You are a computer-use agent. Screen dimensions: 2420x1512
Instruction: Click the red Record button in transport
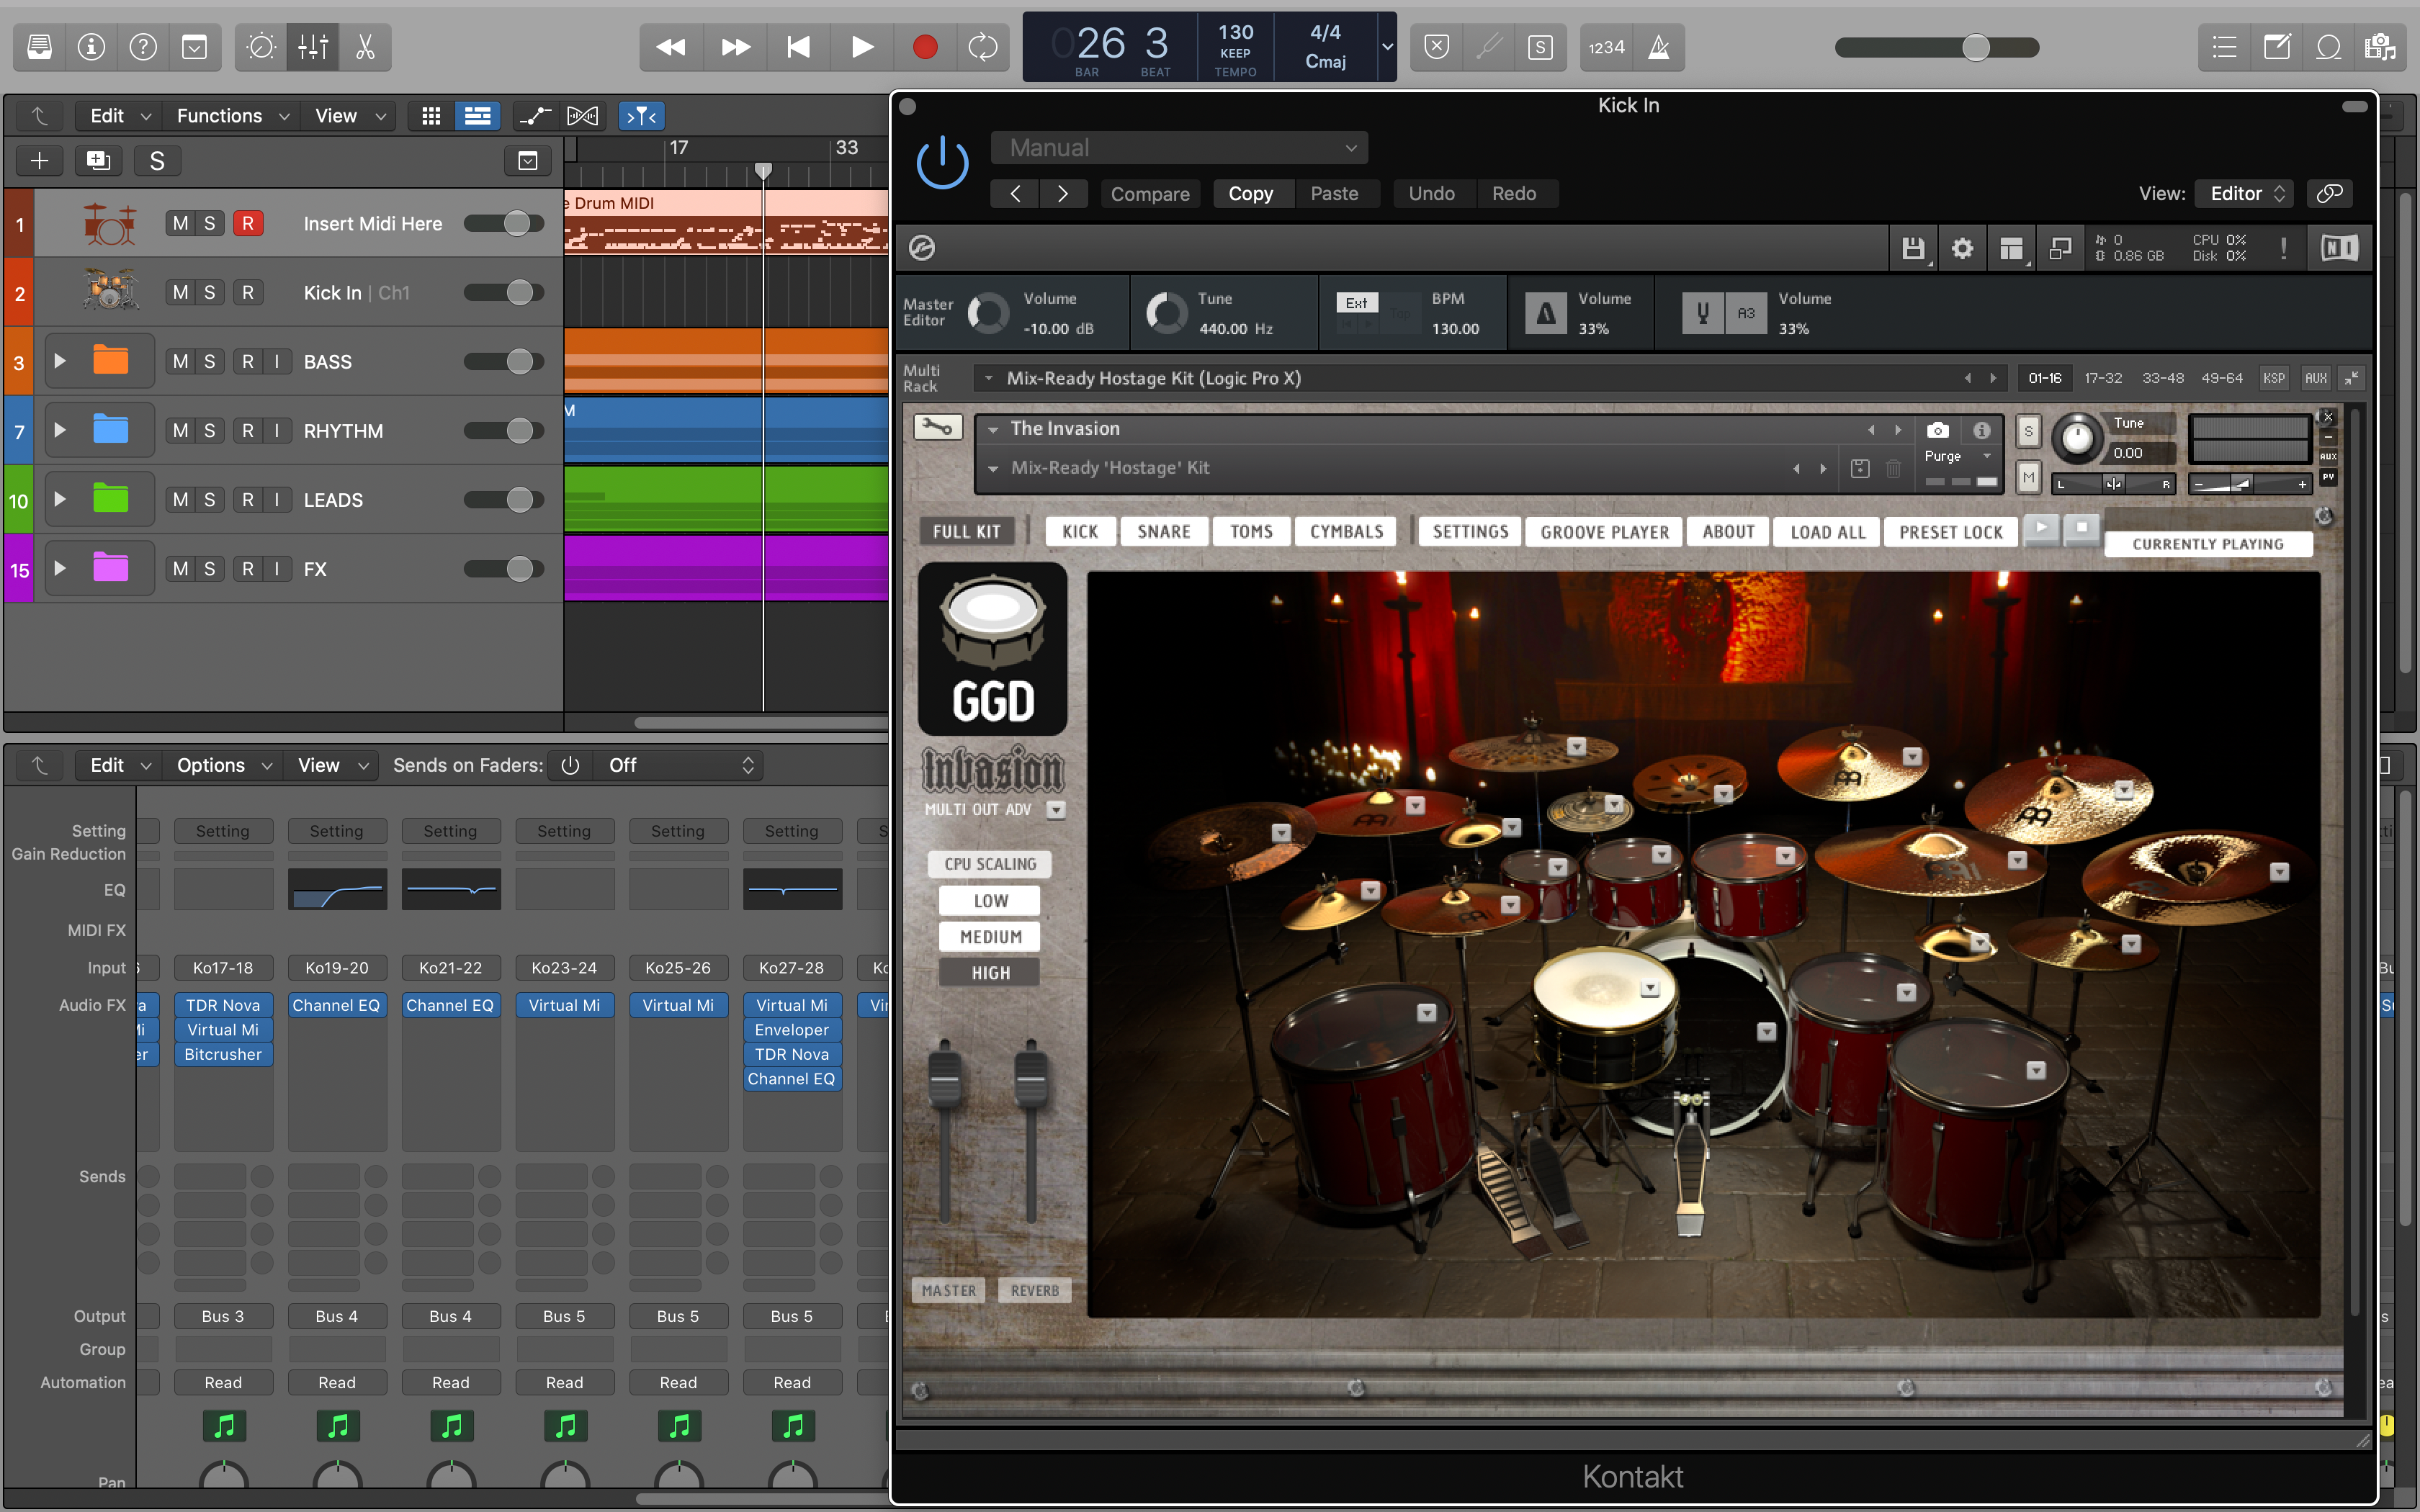point(925,47)
